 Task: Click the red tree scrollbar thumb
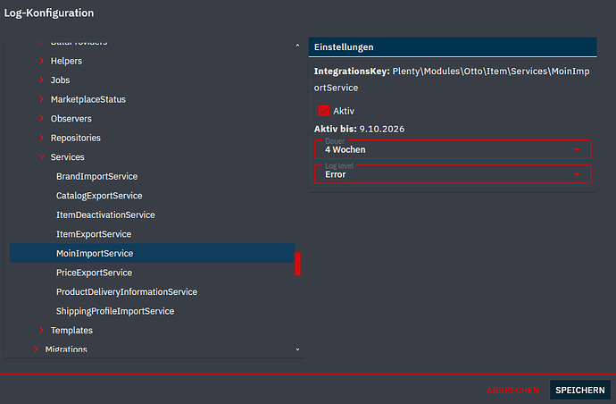pos(298,264)
